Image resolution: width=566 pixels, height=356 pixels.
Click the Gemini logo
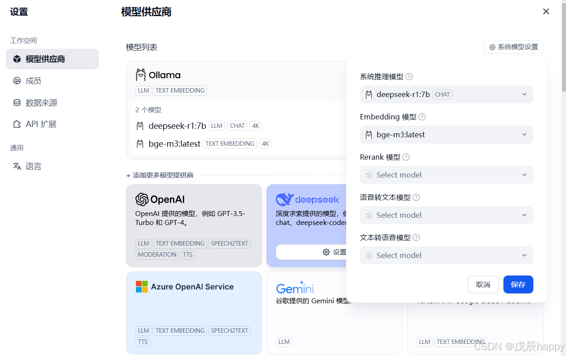[x=295, y=287]
